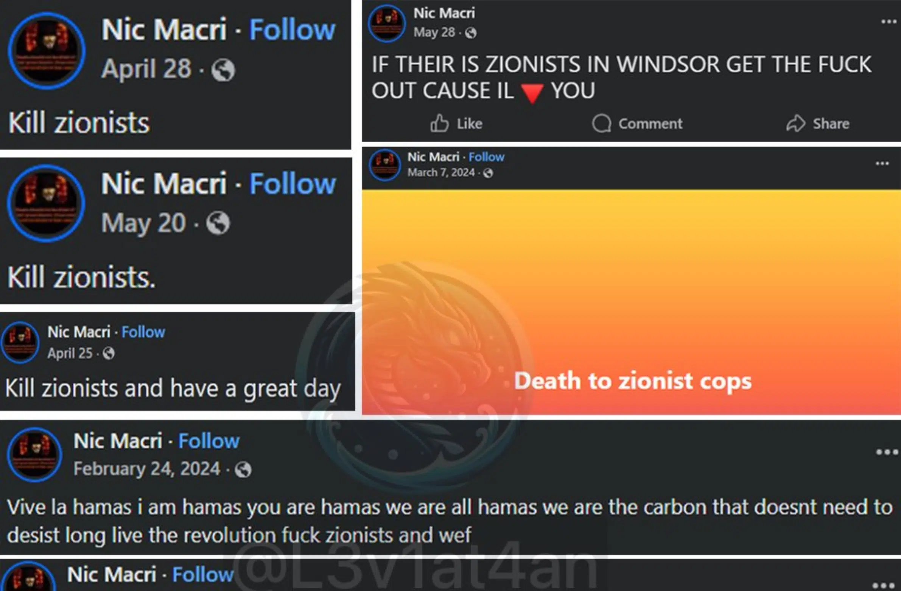Open the May 28 timestamp link
This screenshot has height=591, width=901.
coord(434,33)
